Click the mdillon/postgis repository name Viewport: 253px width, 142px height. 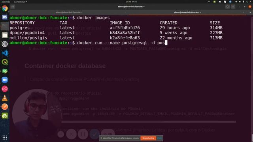point(28,38)
